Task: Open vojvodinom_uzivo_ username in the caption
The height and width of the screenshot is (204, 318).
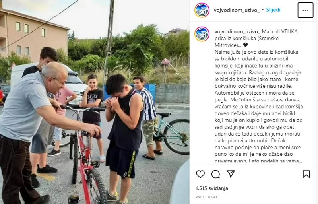Action: point(237,32)
